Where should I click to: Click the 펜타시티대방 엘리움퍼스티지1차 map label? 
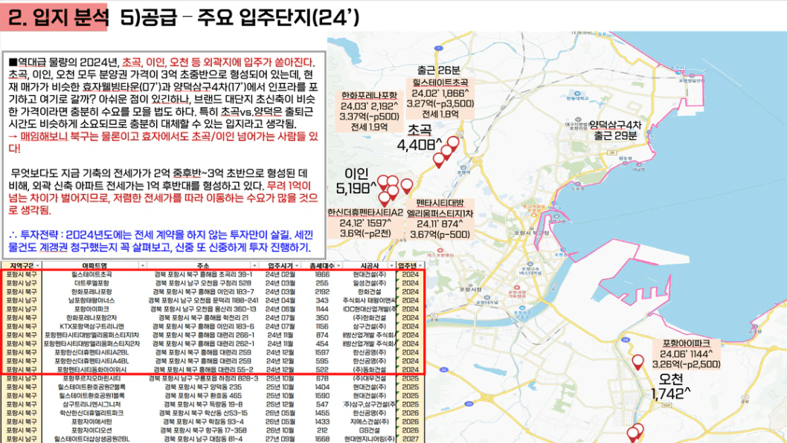coord(440,219)
